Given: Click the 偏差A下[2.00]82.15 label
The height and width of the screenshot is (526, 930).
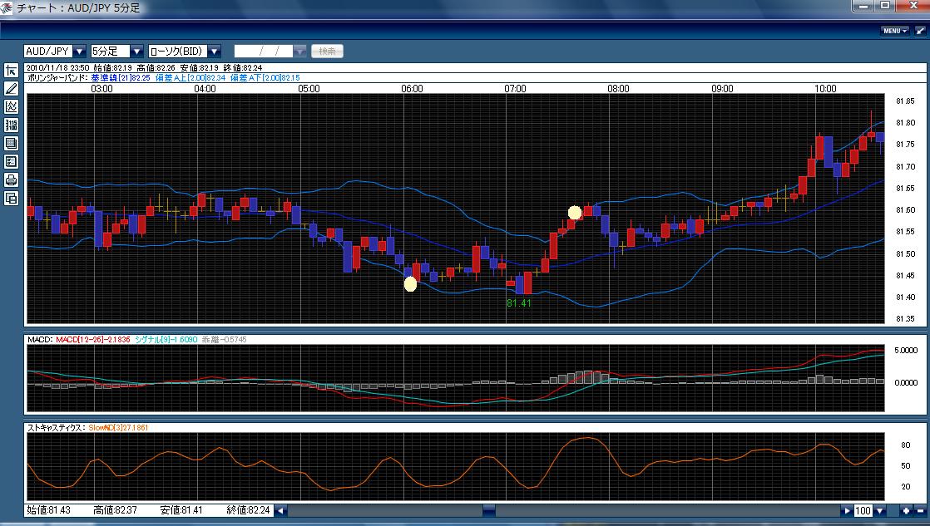Looking at the screenshot, I should [265, 77].
